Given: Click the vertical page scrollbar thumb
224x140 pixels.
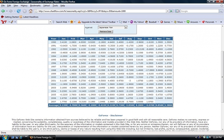Looking at the screenshot, I should 222,77.
